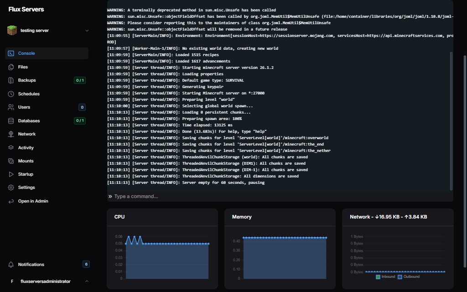Click the Flux Servers logo title

coord(26,9)
